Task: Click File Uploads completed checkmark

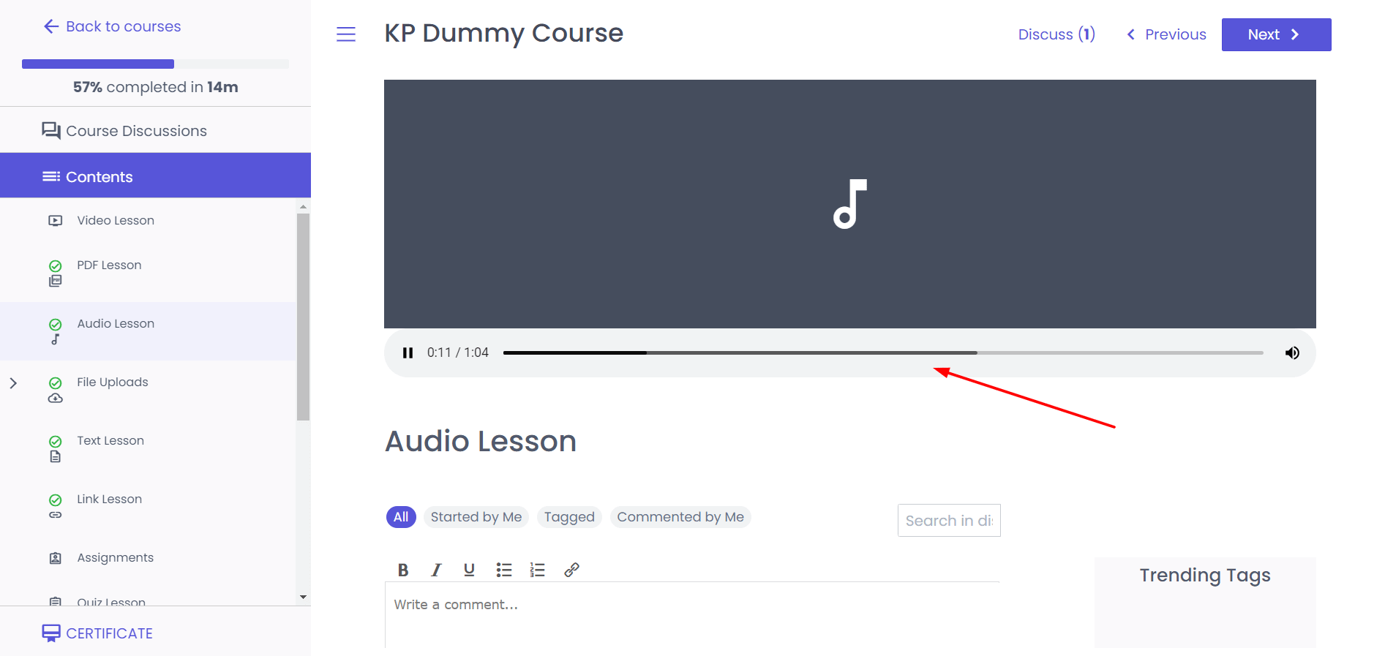Action: (56, 383)
